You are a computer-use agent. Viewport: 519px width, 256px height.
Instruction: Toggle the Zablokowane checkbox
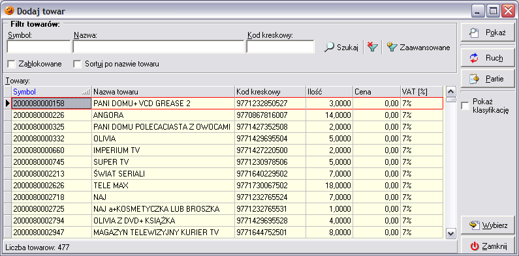[11, 64]
